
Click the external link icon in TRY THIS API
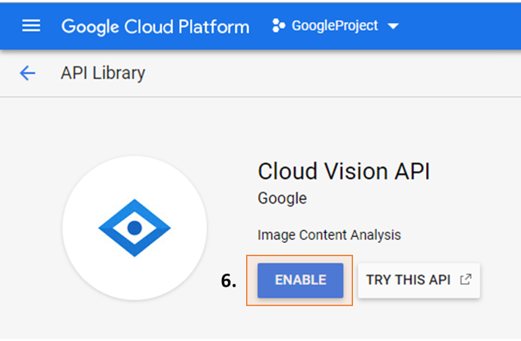pyautogui.click(x=466, y=279)
